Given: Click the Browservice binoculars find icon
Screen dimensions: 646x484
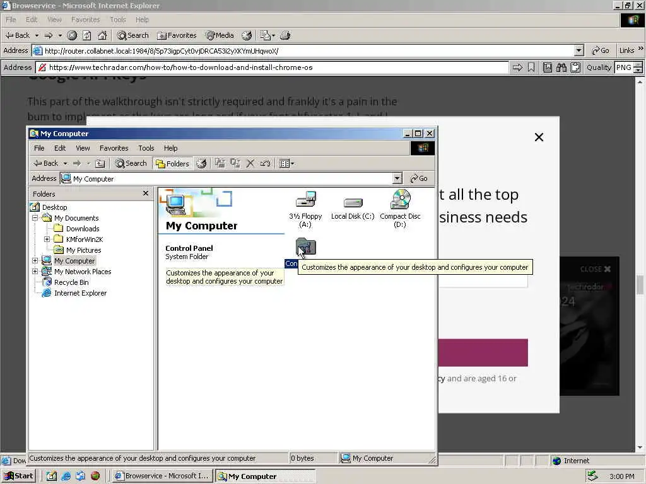Looking at the screenshot, I should [561, 67].
